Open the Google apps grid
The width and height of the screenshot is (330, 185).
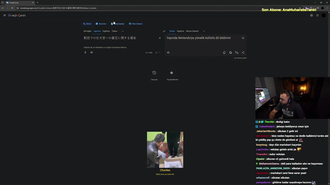317,15
